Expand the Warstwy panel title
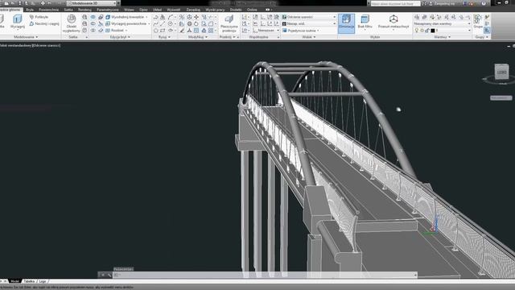 click(x=442, y=37)
